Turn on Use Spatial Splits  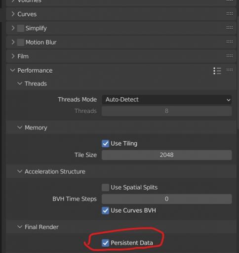[105, 187]
